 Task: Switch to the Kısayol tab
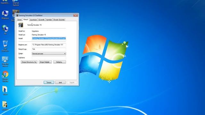tap(26, 19)
